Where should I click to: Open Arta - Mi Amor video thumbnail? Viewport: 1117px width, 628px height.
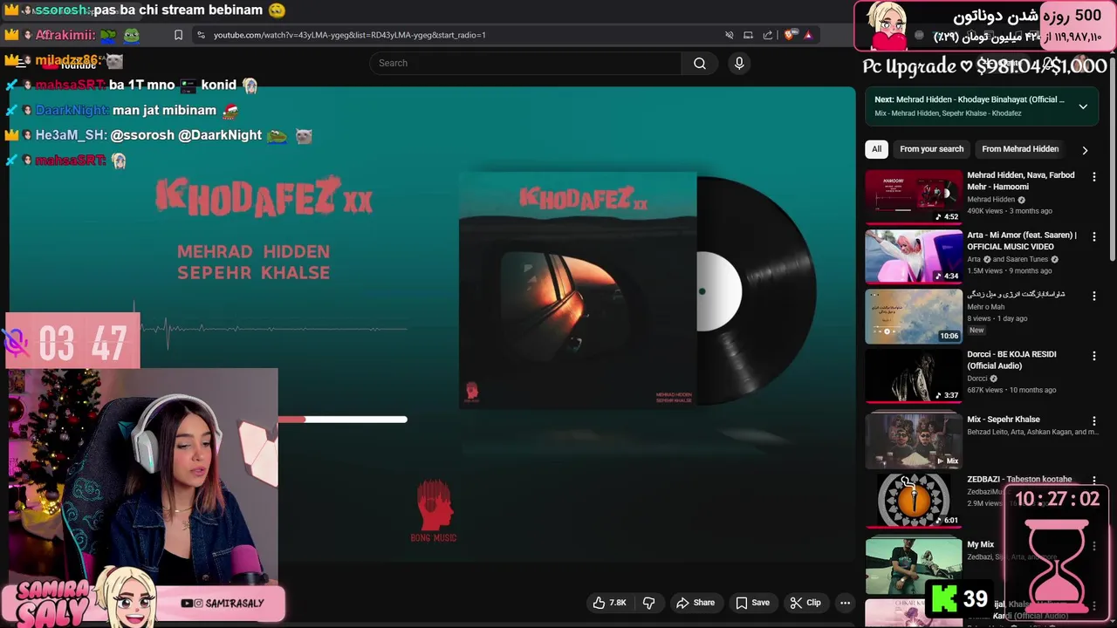coord(914,256)
